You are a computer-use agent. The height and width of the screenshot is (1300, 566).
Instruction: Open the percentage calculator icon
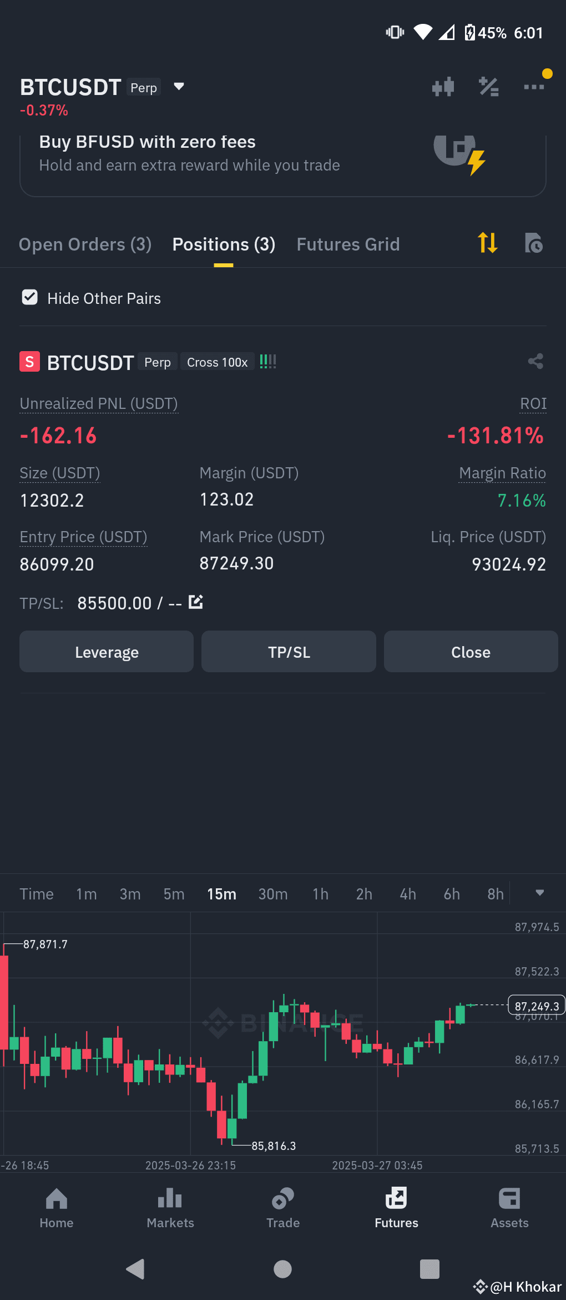[x=488, y=87]
